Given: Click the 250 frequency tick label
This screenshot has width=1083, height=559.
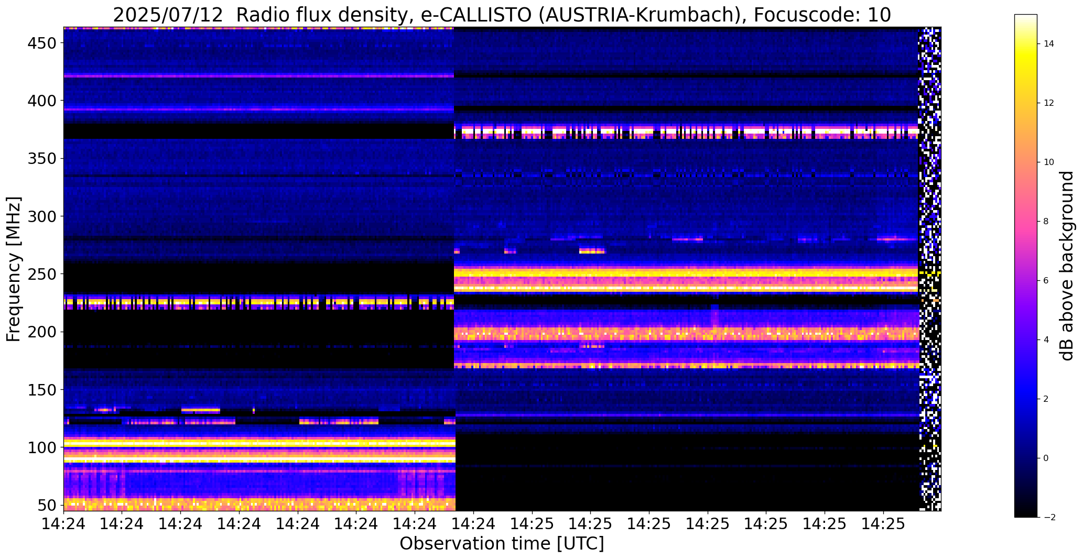Looking at the screenshot, I should click(x=41, y=274).
